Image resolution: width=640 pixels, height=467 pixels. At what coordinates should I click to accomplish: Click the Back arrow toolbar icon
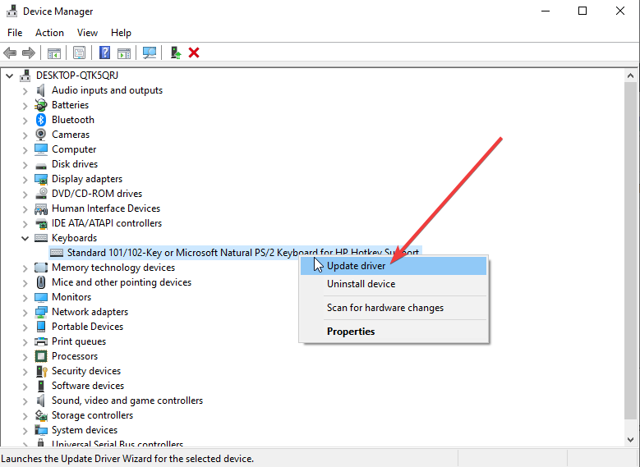[10, 53]
